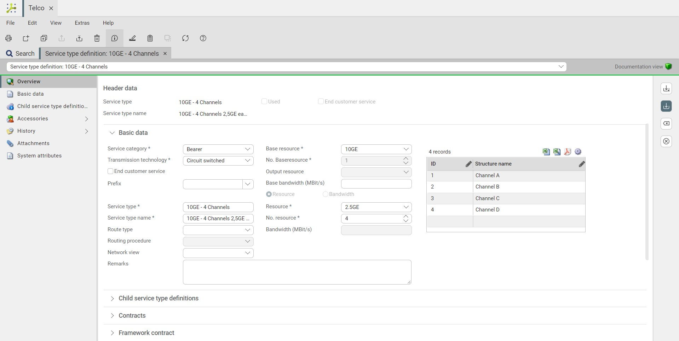The height and width of the screenshot is (341, 679).
Task: Click the refresh icon in toolbar
Action: point(185,38)
